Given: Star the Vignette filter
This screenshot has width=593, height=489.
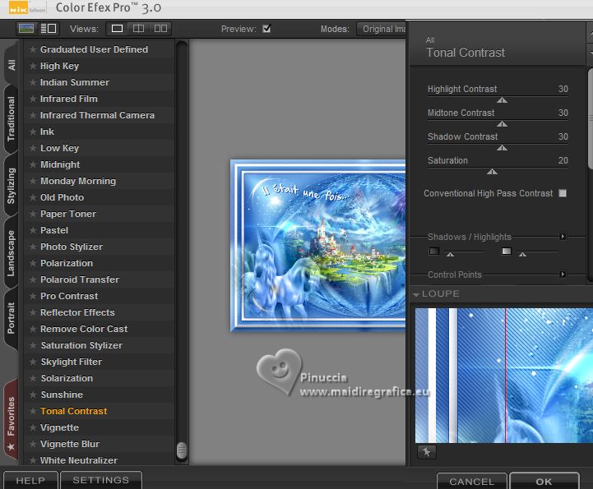Looking at the screenshot, I should (33, 428).
